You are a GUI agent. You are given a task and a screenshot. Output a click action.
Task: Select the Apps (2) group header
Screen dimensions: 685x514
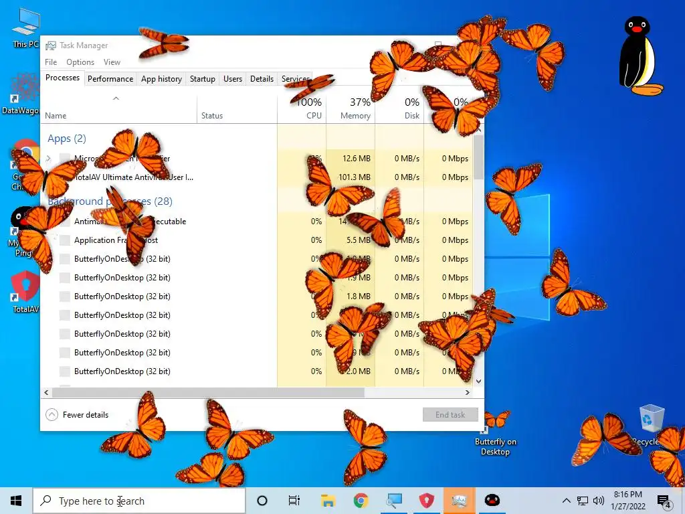click(67, 139)
